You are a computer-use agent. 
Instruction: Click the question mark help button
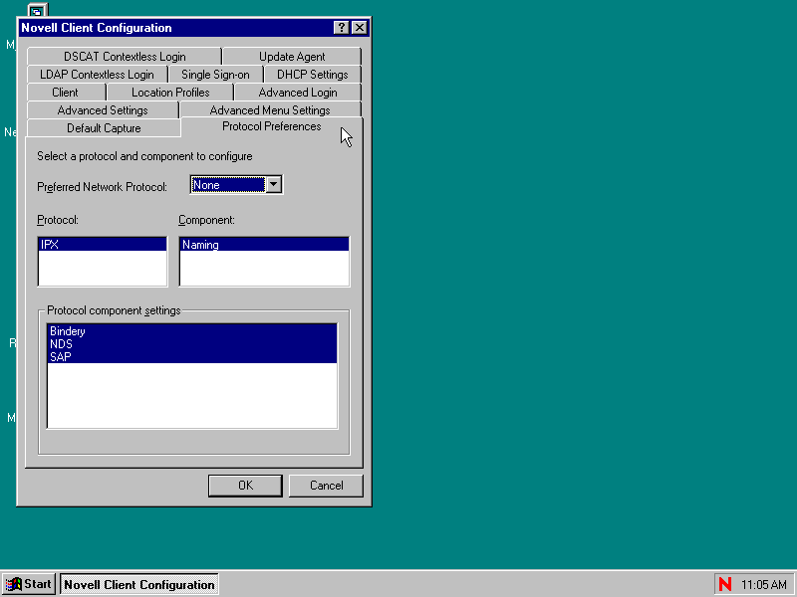tap(342, 28)
